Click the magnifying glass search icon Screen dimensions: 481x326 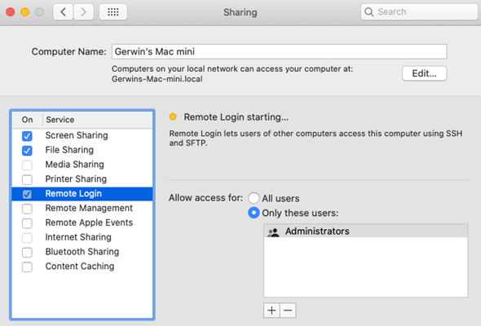coord(368,12)
